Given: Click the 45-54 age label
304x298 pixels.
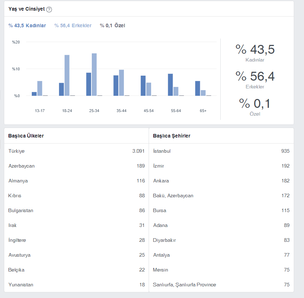Looking at the screenshot, I should (x=149, y=111).
